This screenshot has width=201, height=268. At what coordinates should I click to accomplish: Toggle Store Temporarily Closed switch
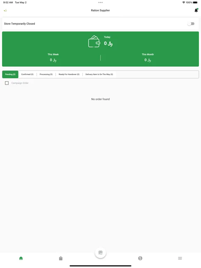click(191, 24)
